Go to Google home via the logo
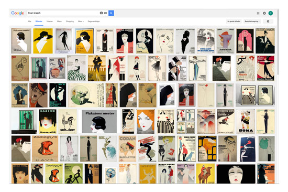288x192 pixels. (x=17, y=13)
